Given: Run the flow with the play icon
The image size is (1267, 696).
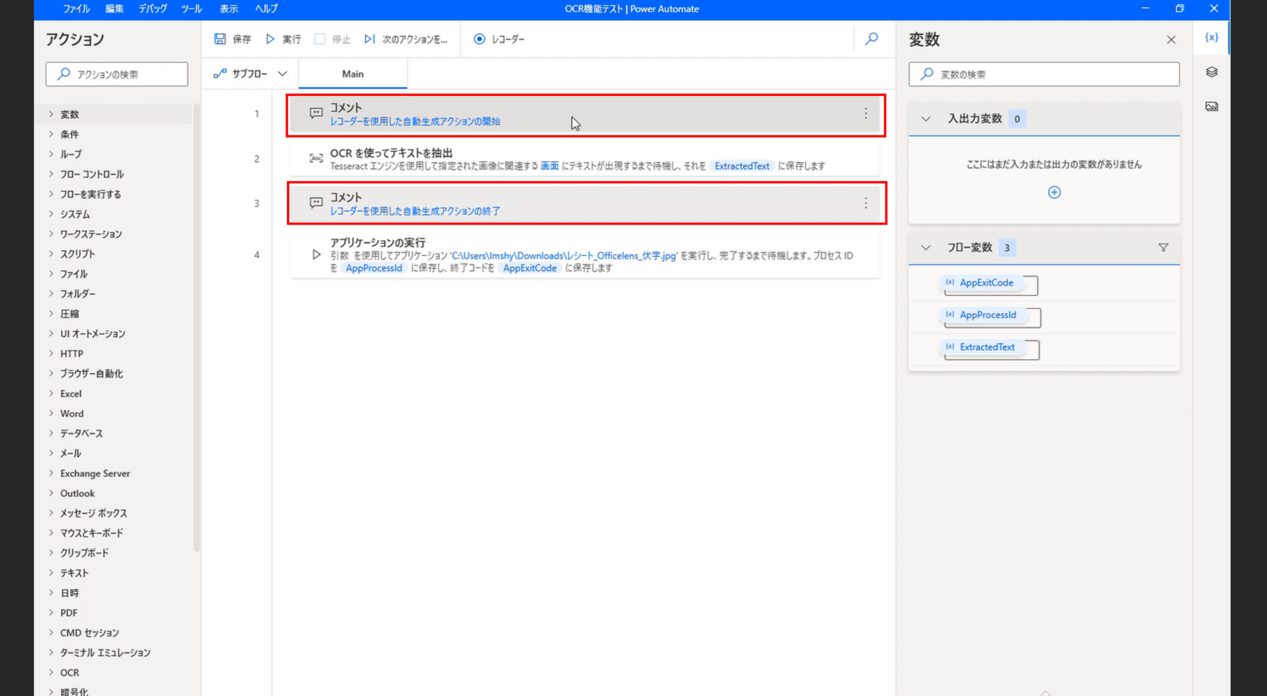Looking at the screenshot, I should (x=270, y=39).
